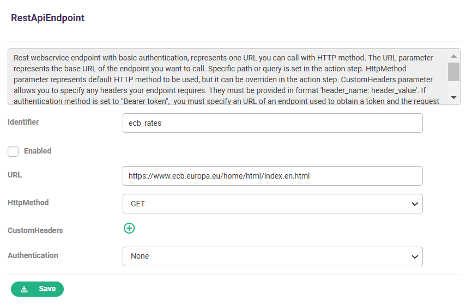This screenshot has width=472, height=306.
Task: Expand the Authentication None dropdown
Action: (x=273, y=256)
